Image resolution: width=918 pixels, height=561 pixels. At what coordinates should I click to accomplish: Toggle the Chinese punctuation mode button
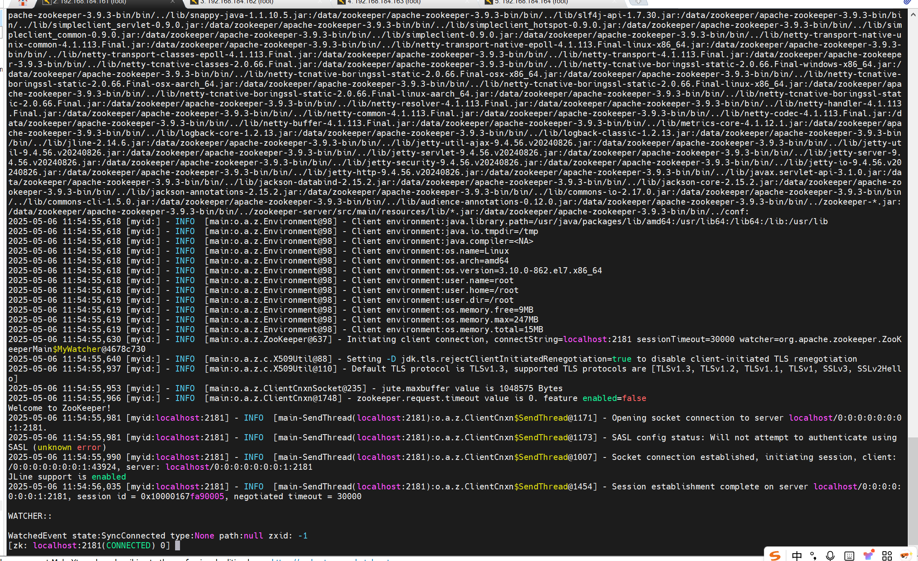pos(813,555)
